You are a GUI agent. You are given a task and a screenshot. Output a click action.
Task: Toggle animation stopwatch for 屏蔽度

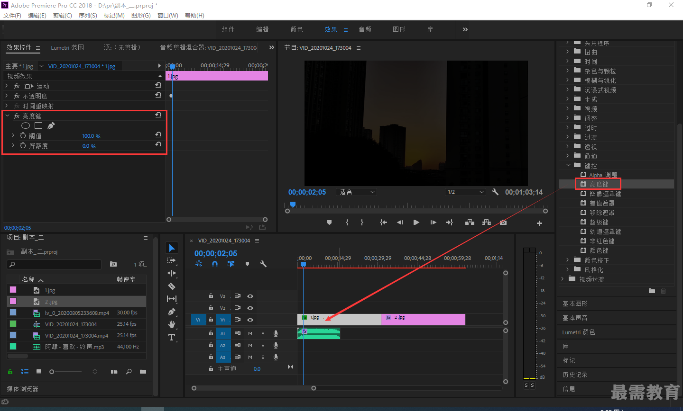(x=23, y=145)
